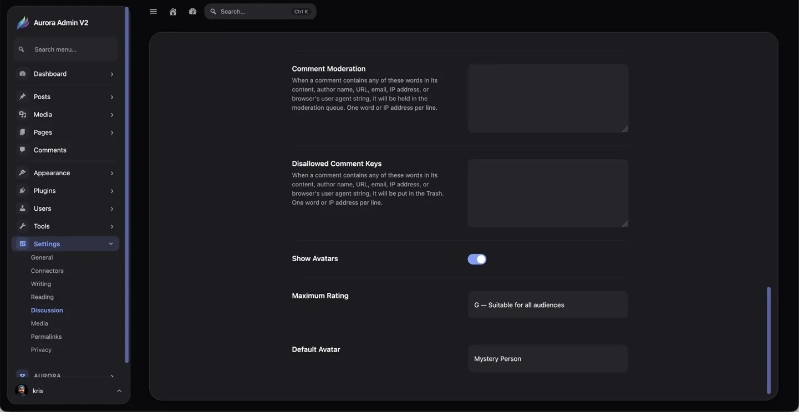The image size is (799, 412).
Task: Click the Aurora Admin V2 logo
Action: coord(23,23)
